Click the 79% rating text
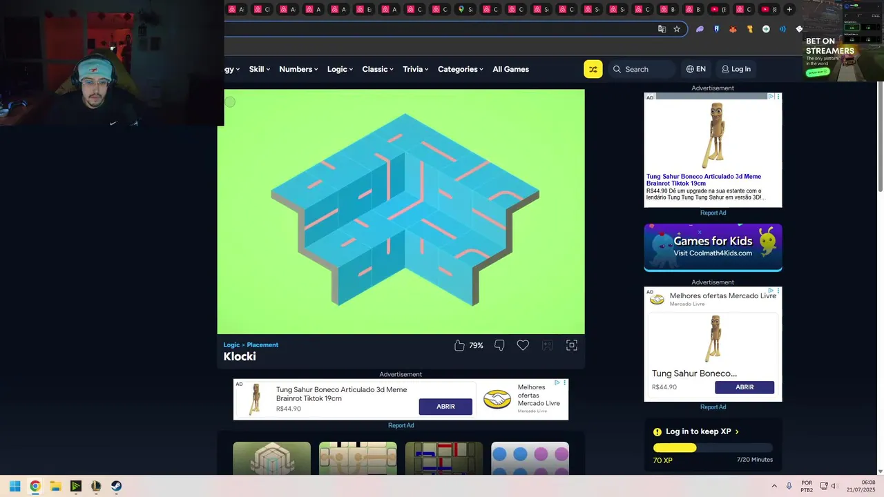Viewport: 884px width, 497px height. pos(476,345)
